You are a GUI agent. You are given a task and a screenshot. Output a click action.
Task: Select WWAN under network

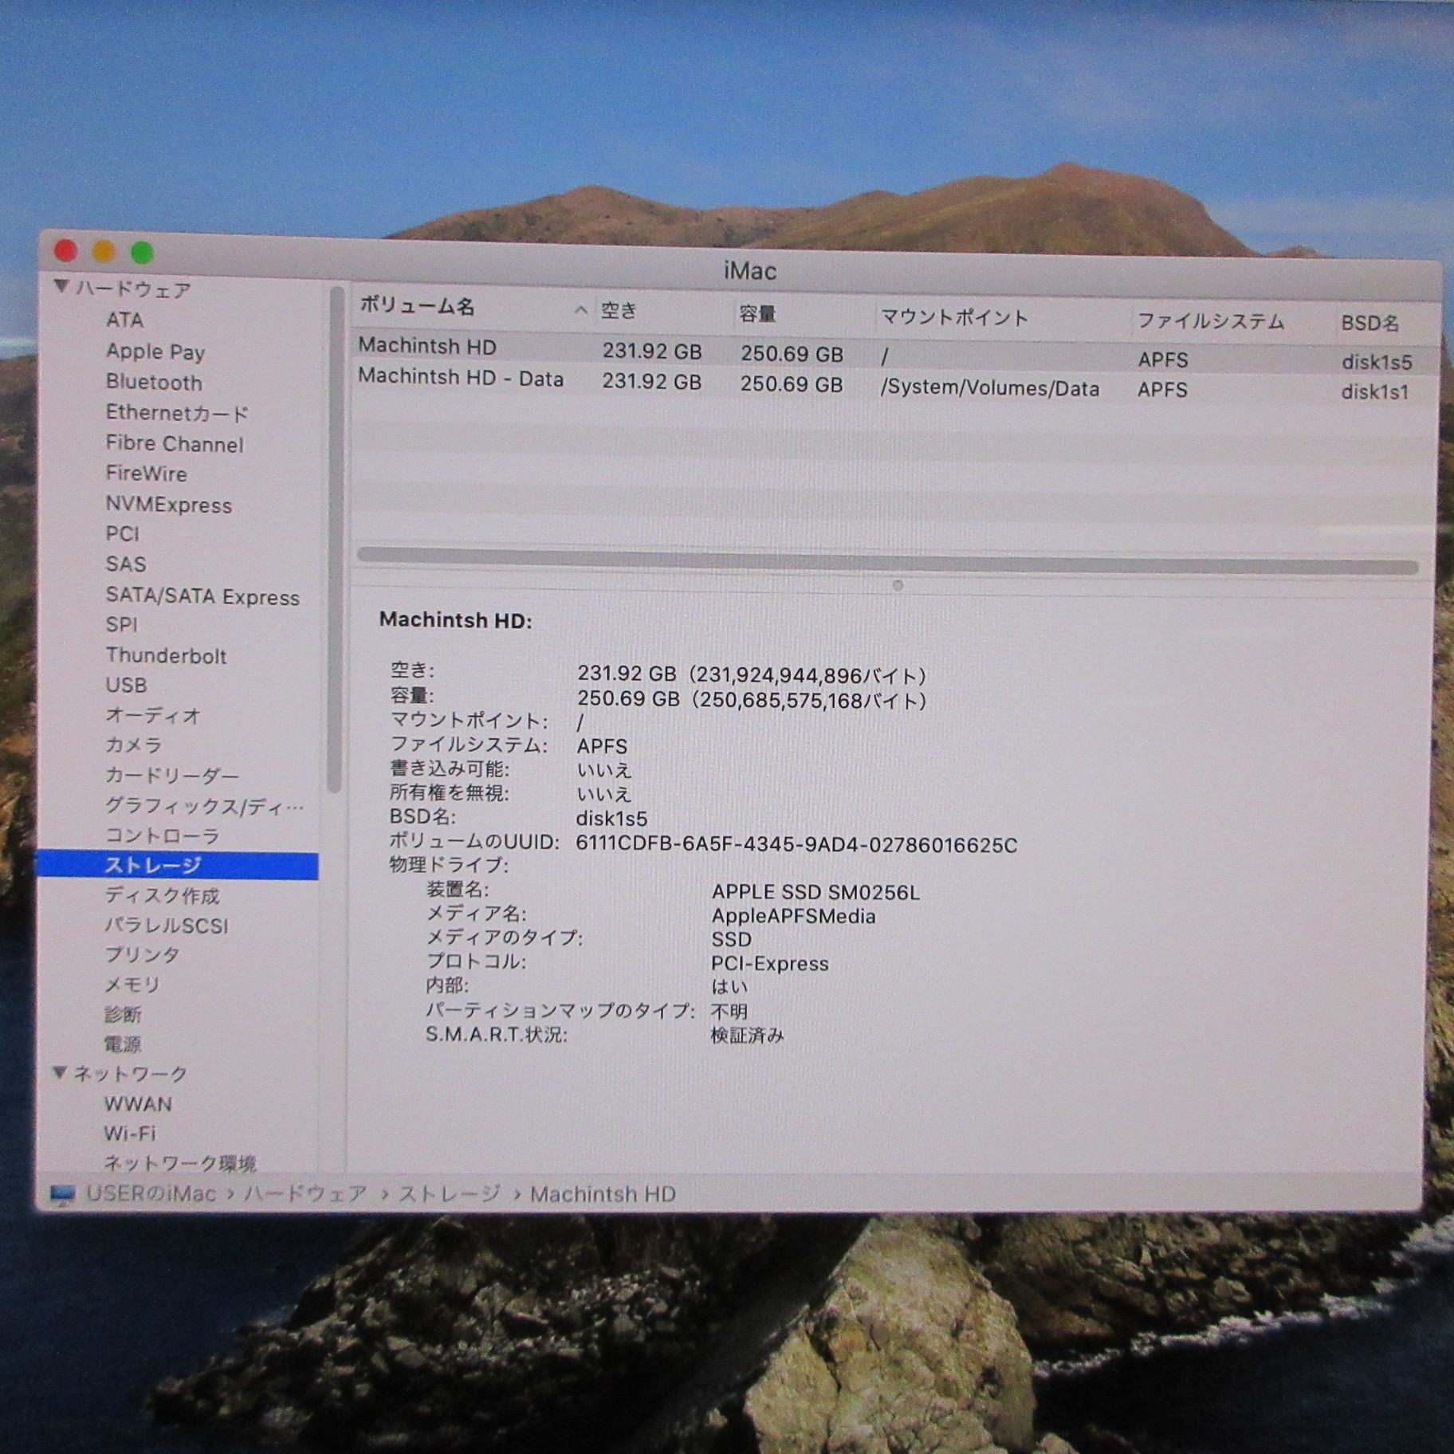(138, 1104)
